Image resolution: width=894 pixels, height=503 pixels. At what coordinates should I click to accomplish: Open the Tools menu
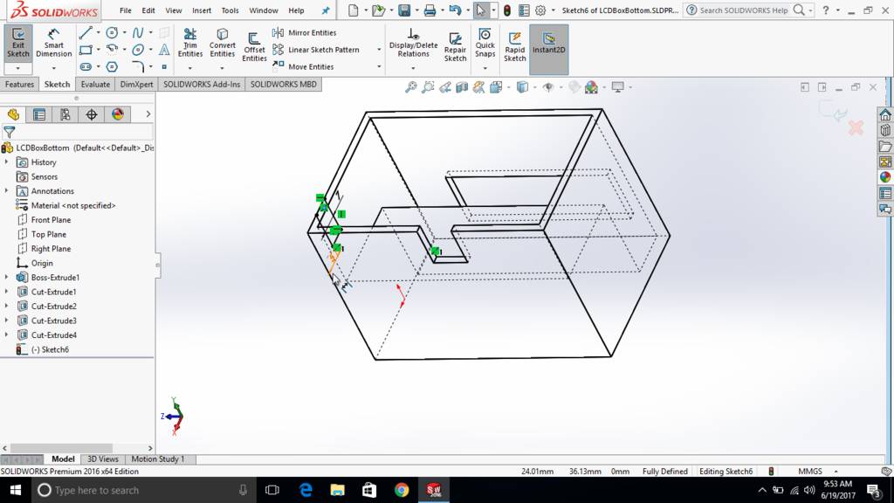tap(230, 10)
